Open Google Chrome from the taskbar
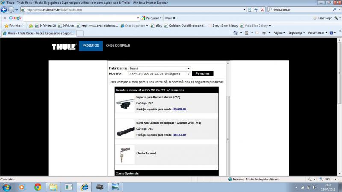 pos(38,187)
